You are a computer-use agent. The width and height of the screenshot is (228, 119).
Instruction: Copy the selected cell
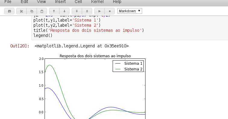(32, 11)
